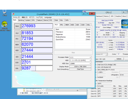The width and height of the screenshot is (128, 99).
Task: Click the folder tree dropdown arrow in Explorer
Action: coord(42,90)
